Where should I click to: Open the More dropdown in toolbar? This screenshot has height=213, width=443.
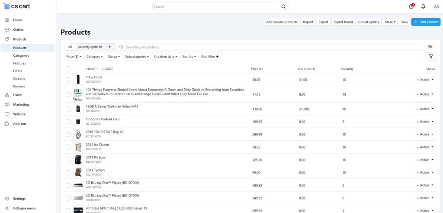(390, 22)
